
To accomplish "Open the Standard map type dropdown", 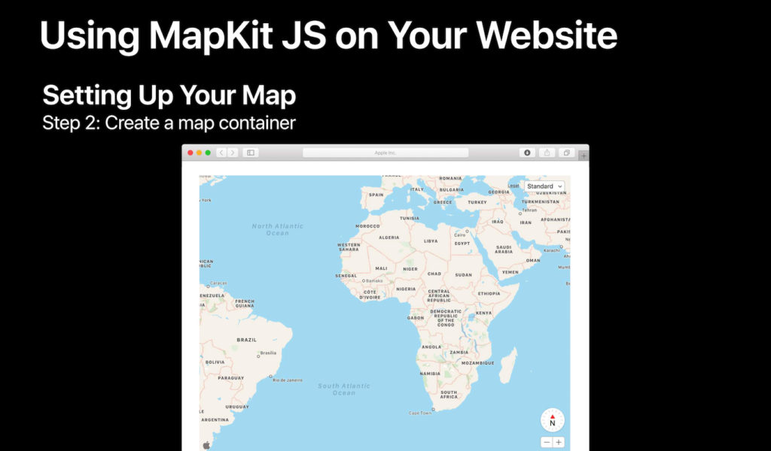I will pos(544,186).
